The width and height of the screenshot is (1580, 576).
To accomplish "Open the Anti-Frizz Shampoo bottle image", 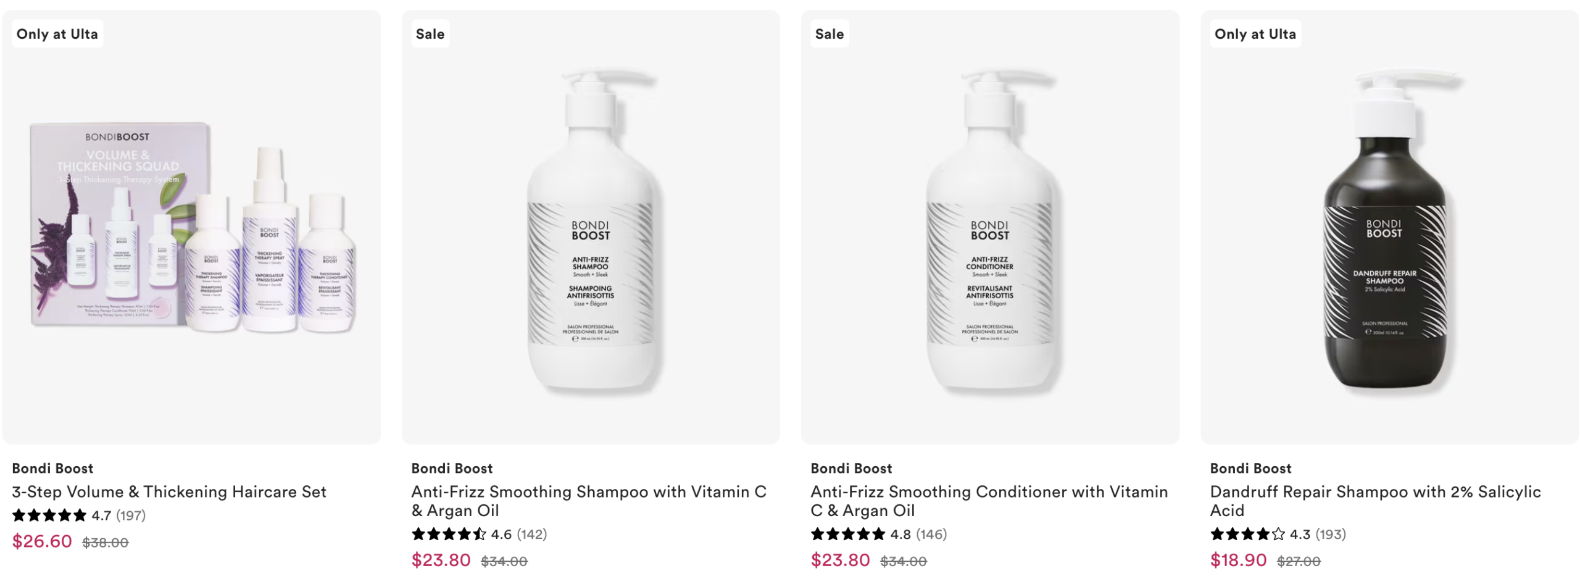I will [591, 228].
